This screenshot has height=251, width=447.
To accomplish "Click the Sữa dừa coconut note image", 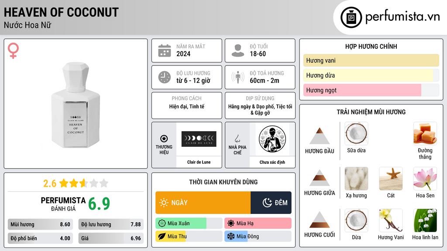I will (x=356, y=133).
